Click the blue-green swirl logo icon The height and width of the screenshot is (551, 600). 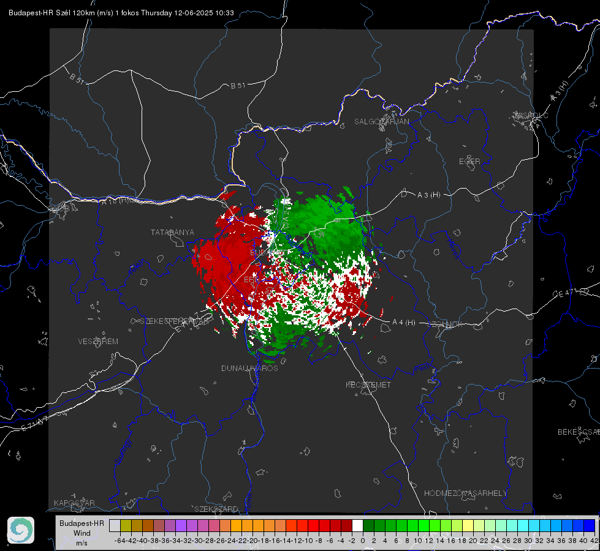tap(21, 530)
